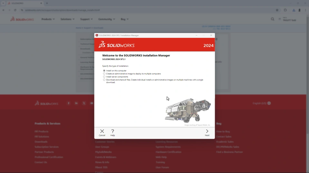
Task: Open MySolidWorks footer link
Action: (103, 152)
